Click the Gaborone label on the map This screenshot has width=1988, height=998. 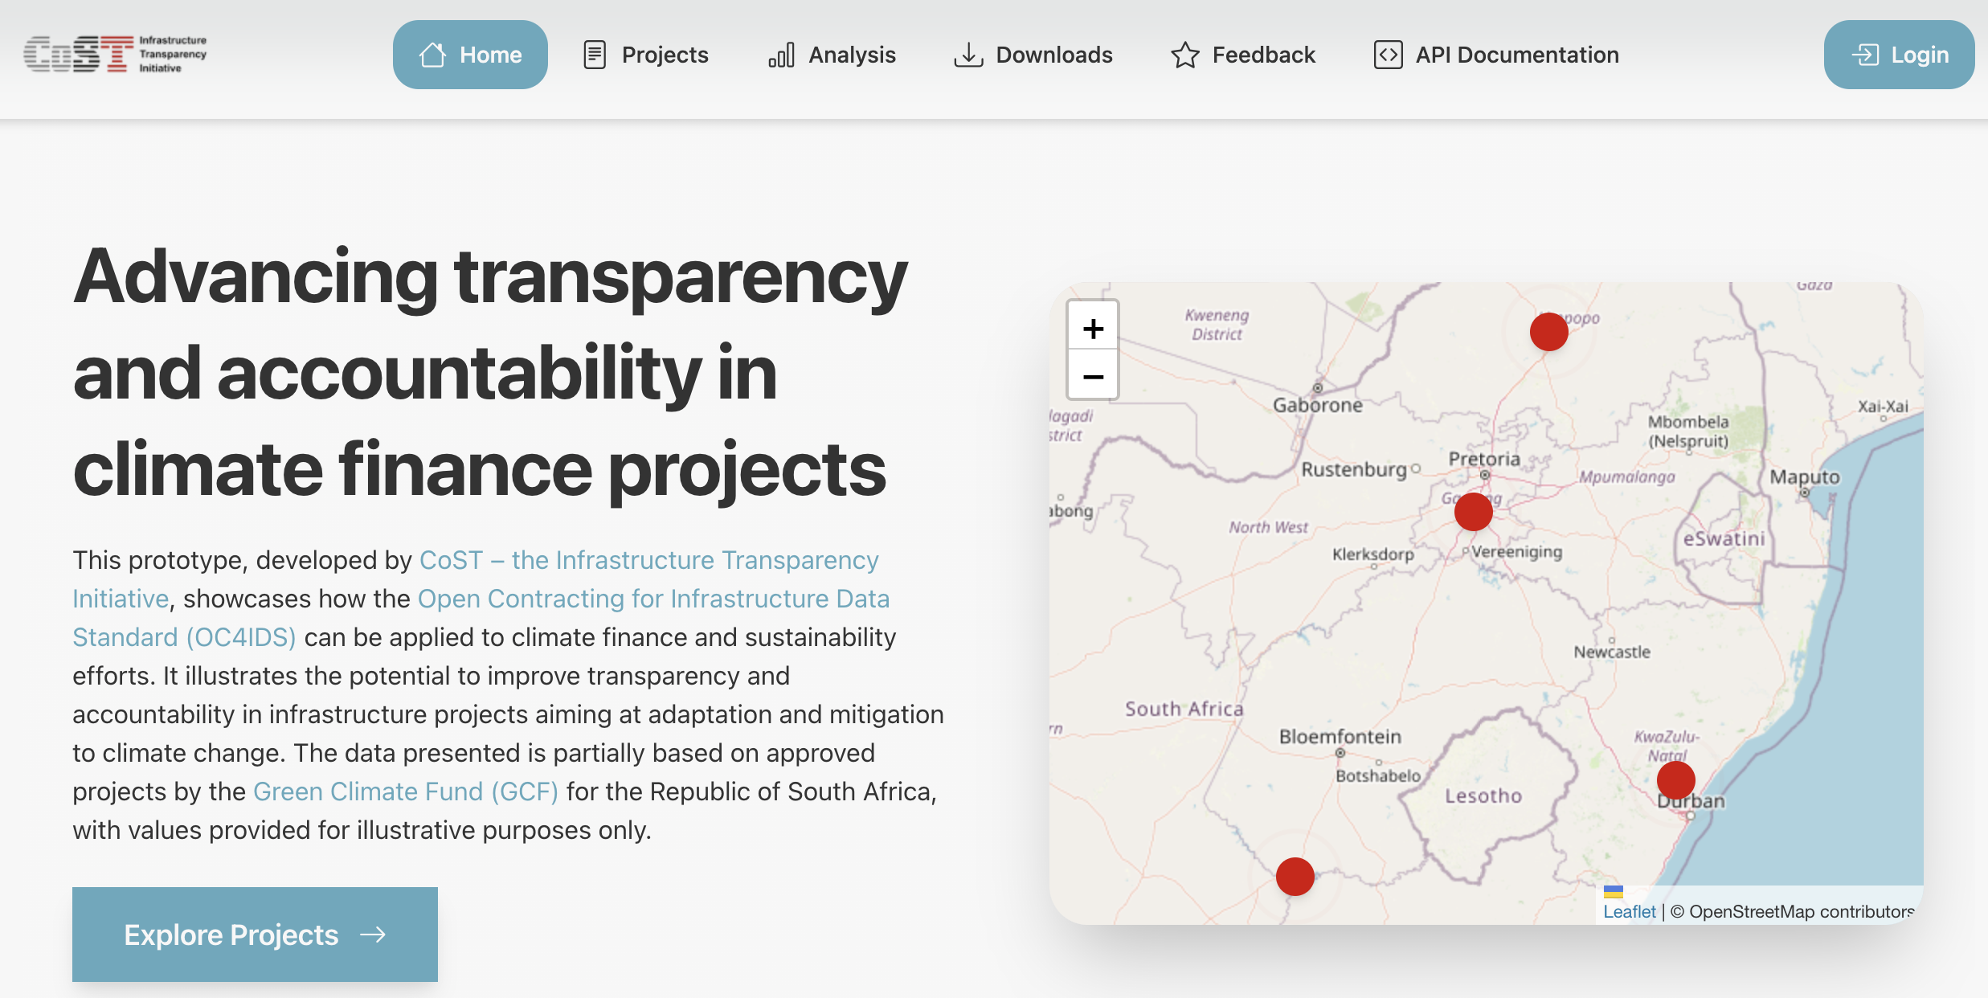point(1318,405)
